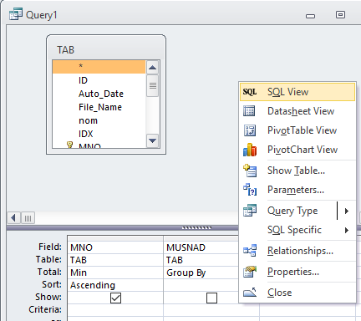The height and width of the screenshot is (321, 361).
Task: Click the TAB field list scrollbar thumb
Action: click(x=153, y=85)
